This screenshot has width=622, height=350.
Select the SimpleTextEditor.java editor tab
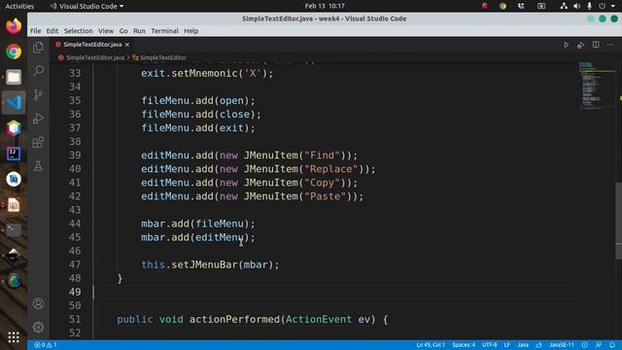coord(92,45)
